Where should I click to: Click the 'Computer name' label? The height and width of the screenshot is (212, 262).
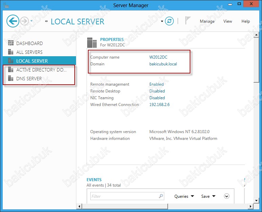pyautogui.click(x=105, y=57)
